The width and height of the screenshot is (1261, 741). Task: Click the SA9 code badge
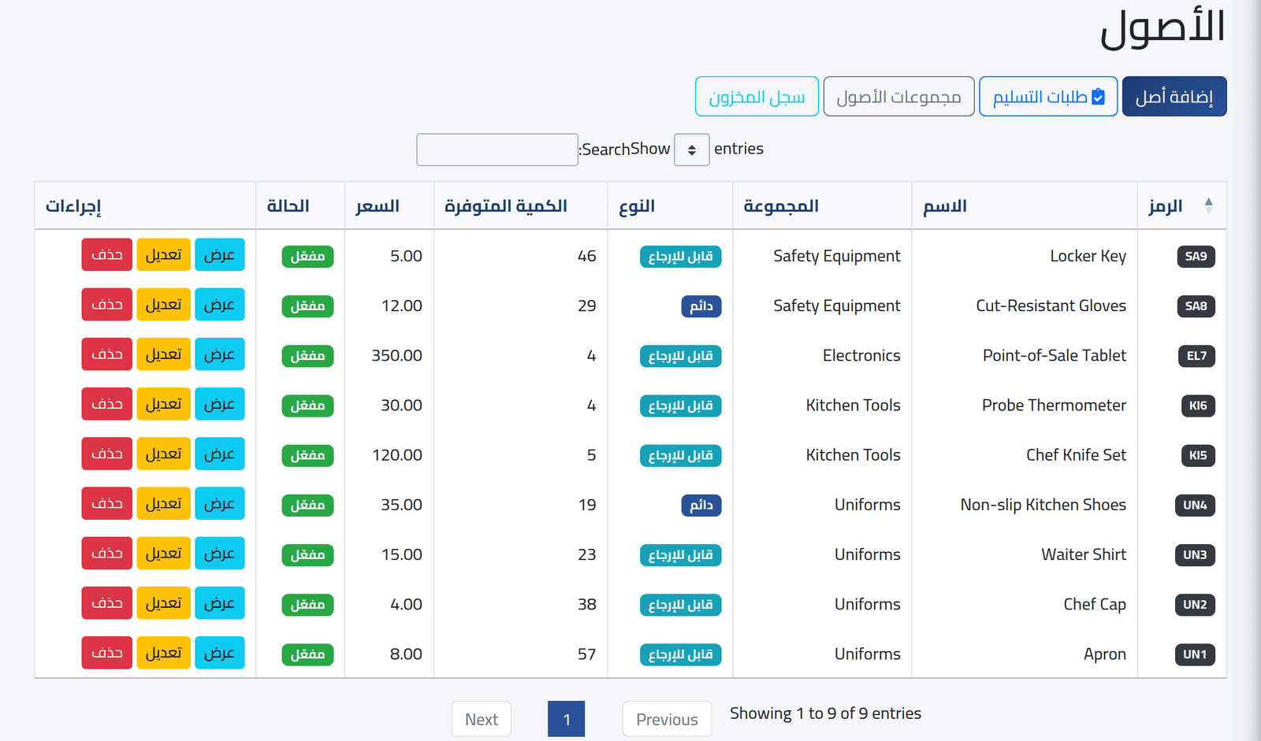click(x=1196, y=256)
